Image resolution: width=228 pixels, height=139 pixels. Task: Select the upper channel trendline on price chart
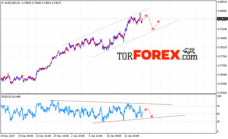[x=106, y=27]
